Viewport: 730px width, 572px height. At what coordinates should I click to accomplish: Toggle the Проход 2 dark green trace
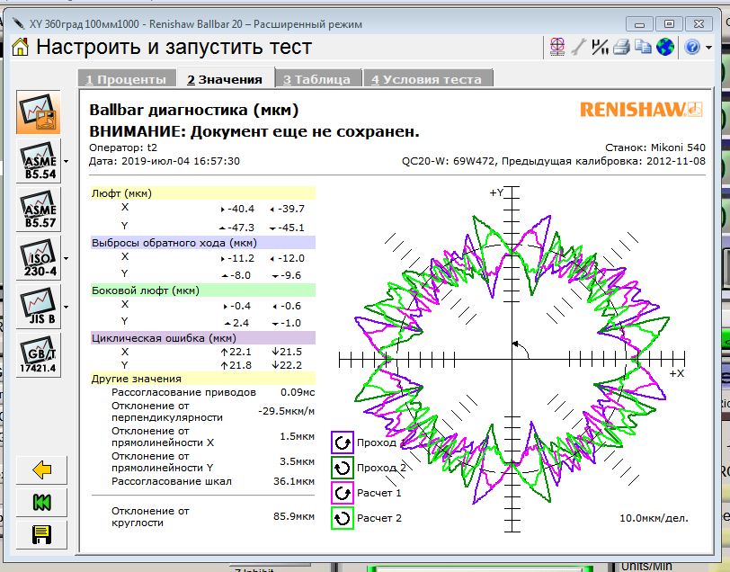click(x=343, y=468)
